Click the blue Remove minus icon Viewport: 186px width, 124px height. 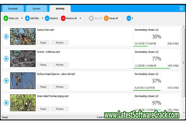pyautogui.click(x=47, y=18)
